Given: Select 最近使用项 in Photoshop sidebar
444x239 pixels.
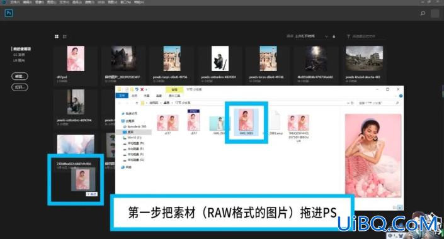Looking at the screenshot, I should pyautogui.click(x=22, y=49).
